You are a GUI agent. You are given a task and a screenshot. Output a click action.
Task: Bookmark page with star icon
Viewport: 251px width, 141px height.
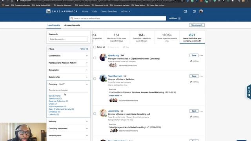click(x=182, y=1)
